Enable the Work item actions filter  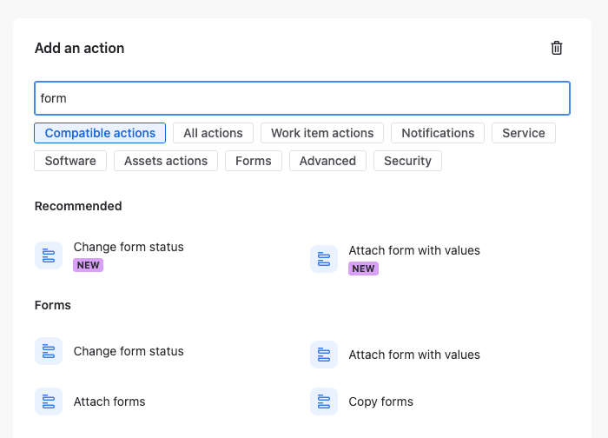[322, 133]
